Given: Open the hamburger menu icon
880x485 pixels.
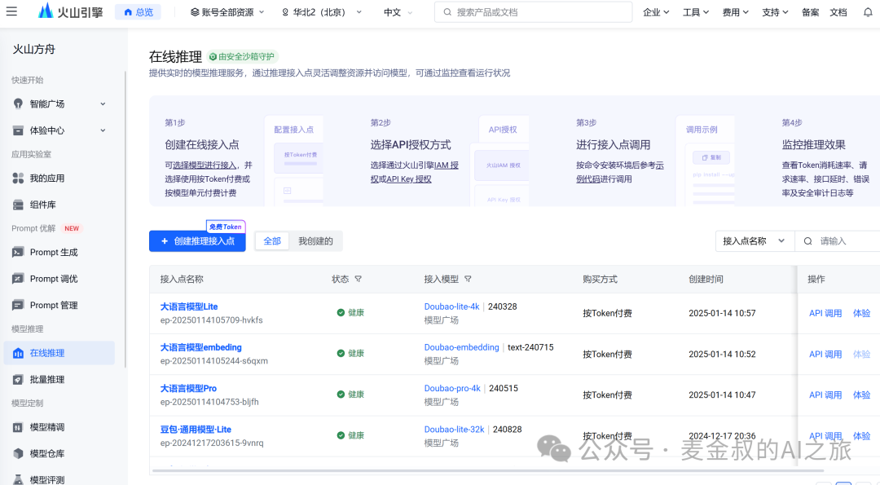Looking at the screenshot, I should (11, 12).
